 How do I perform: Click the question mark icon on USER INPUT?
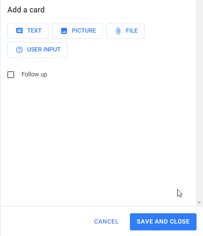point(19,50)
